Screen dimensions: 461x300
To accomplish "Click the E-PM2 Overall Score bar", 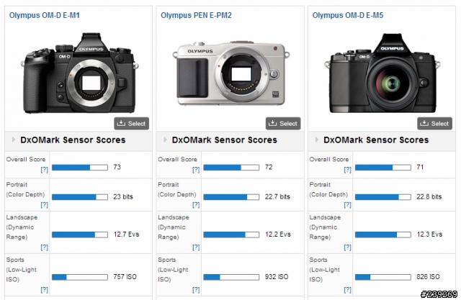I will (x=231, y=168).
